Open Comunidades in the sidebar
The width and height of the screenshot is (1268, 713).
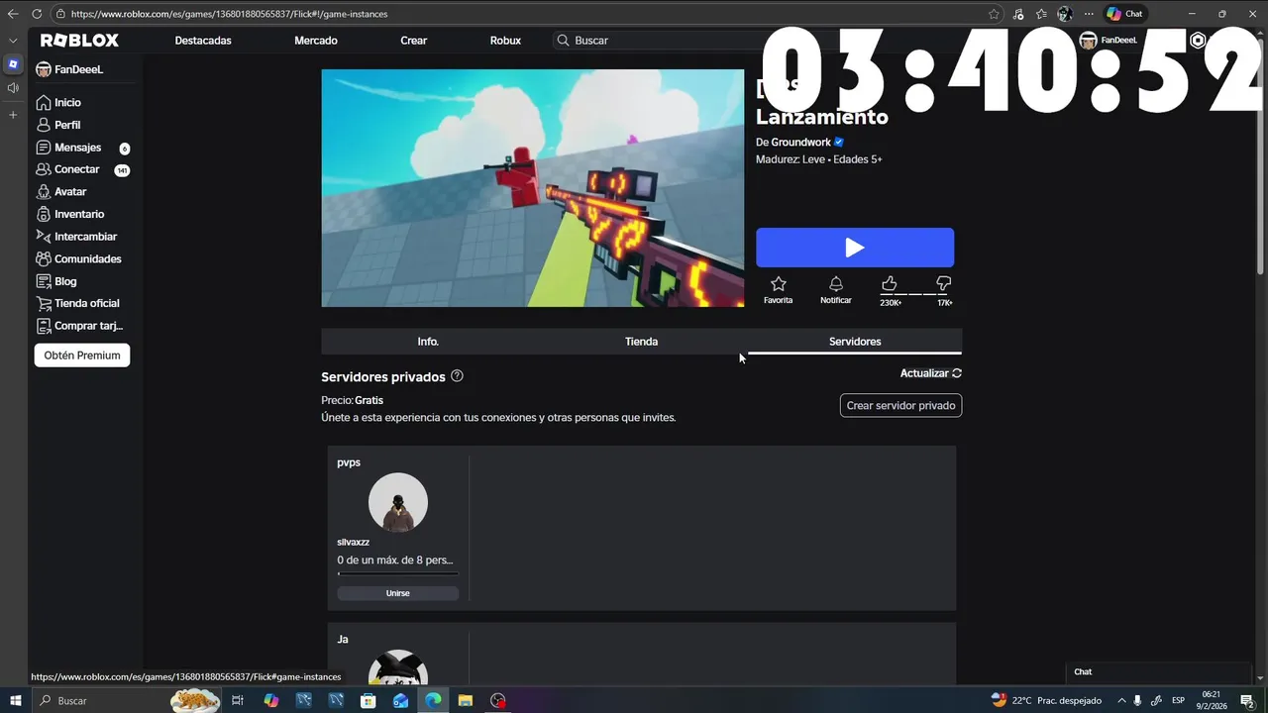click(x=78, y=258)
